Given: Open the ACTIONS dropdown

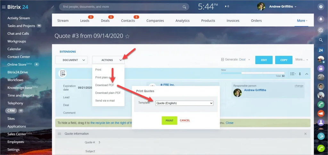Looking at the screenshot, I should coord(108,60).
